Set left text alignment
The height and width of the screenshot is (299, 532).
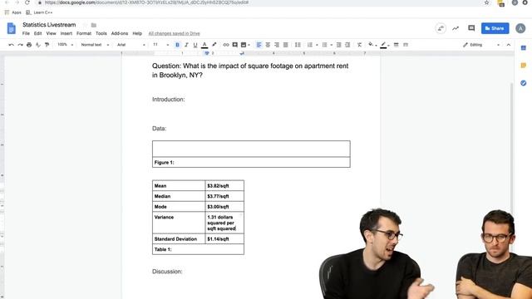(x=259, y=45)
